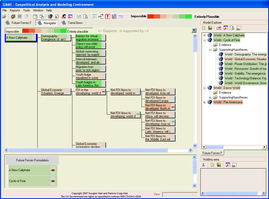Open the Reports menu

[15, 10]
